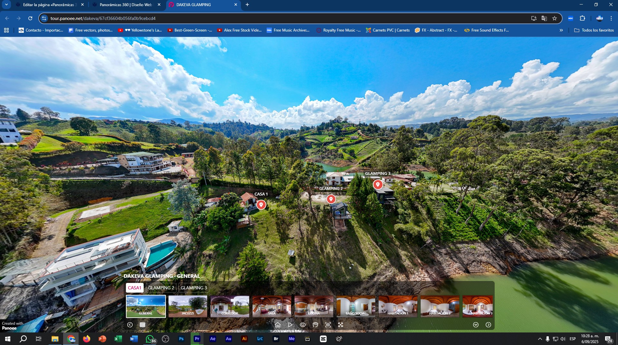This screenshot has width=618, height=345.
Task: Select the GLAMPING 2 category tab
Action: tap(161, 288)
